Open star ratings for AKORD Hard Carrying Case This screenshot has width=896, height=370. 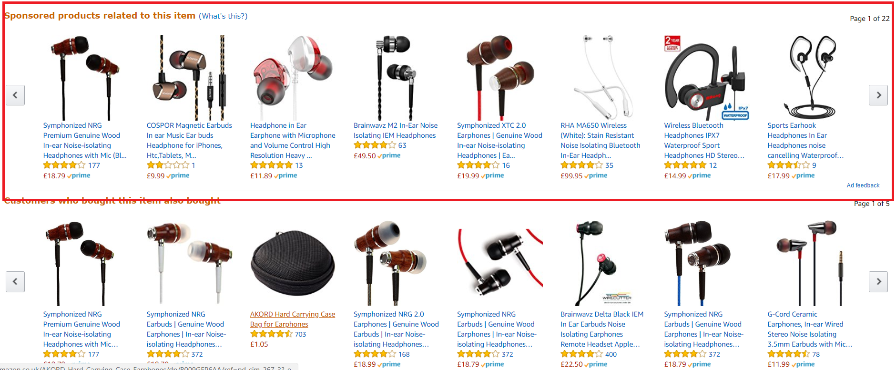click(271, 334)
